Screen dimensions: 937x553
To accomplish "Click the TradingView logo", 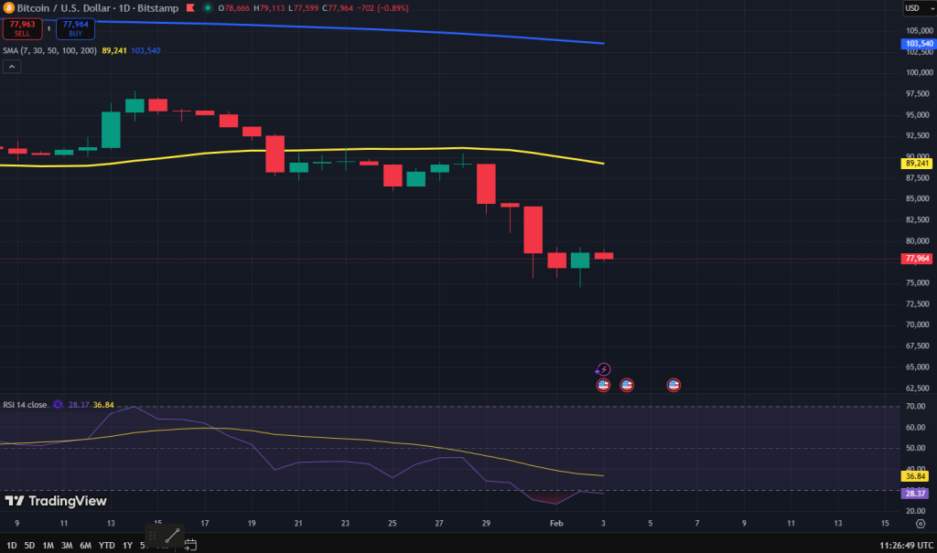I will point(56,501).
